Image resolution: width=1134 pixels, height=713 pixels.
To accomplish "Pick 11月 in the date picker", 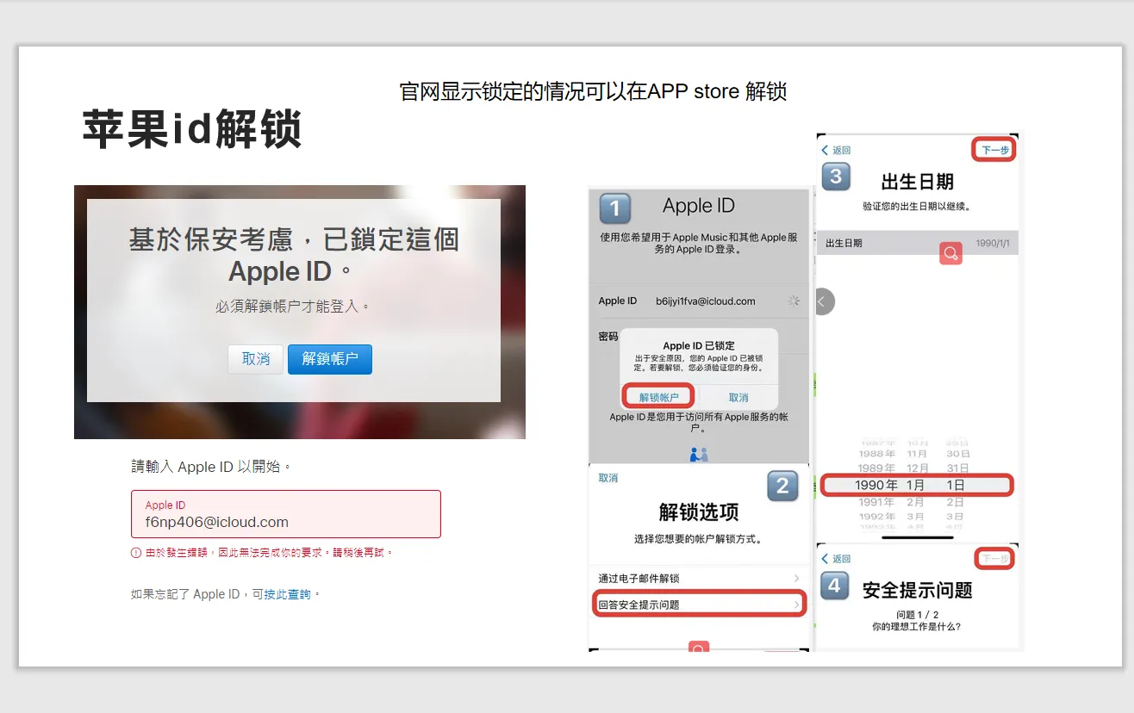I will click(x=917, y=454).
